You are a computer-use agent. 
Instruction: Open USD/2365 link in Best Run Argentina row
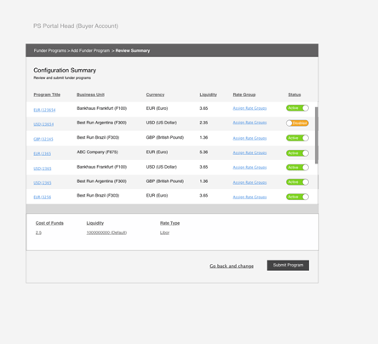(43, 183)
